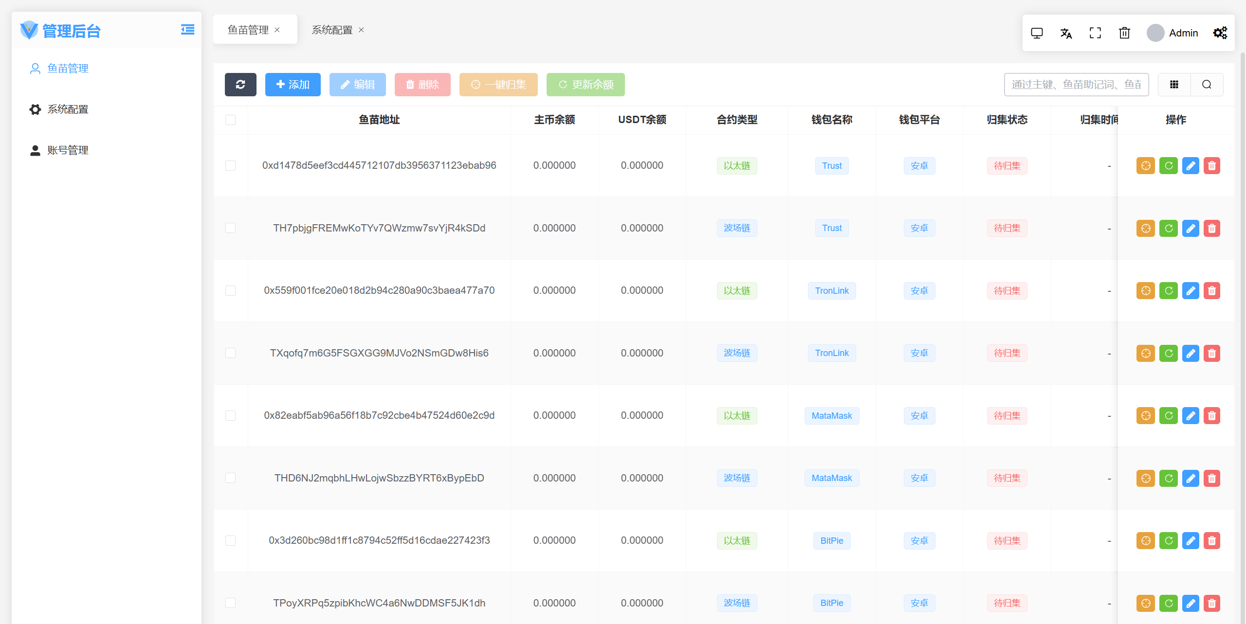Click the dark refresh table button
The image size is (1246, 624).
point(240,85)
